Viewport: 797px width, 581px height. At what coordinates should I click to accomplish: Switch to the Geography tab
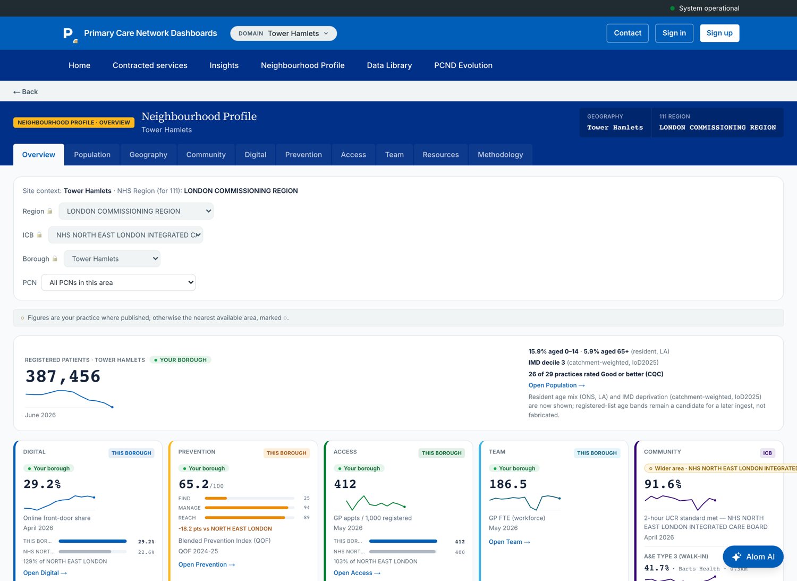pos(148,155)
